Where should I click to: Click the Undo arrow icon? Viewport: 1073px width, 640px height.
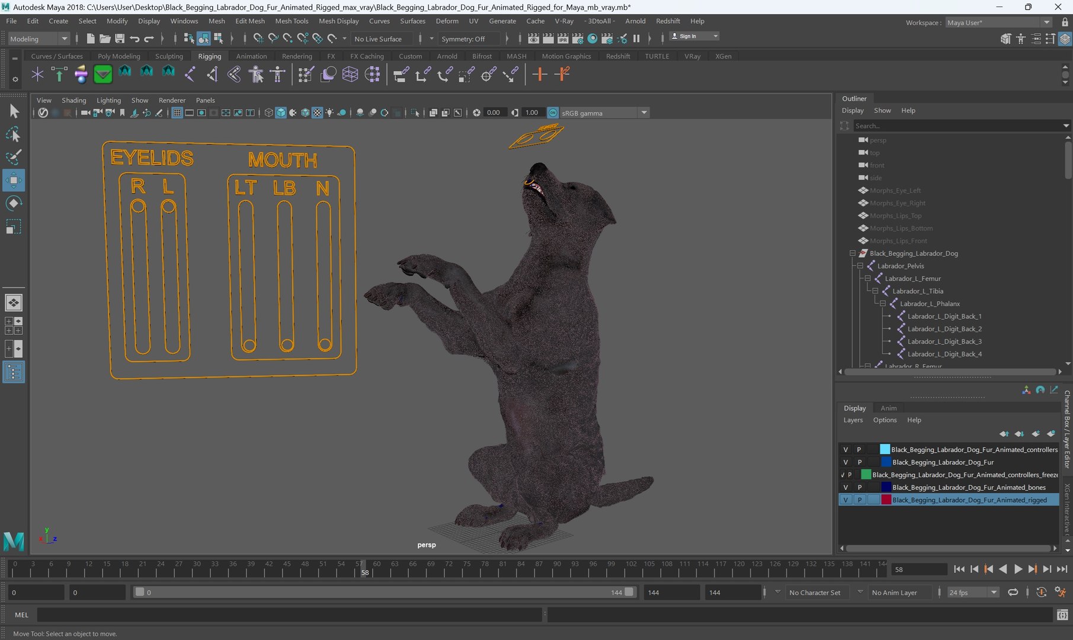pyautogui.click(x=134, y=39)
